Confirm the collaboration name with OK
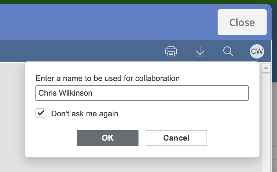 click(108, 138)
